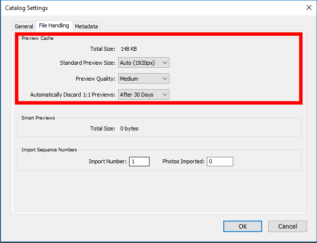This screenshot has width=317, height=243.
Task: Click into the Photos Imported field
Action: pyautogui.click(x=220, y=162)
